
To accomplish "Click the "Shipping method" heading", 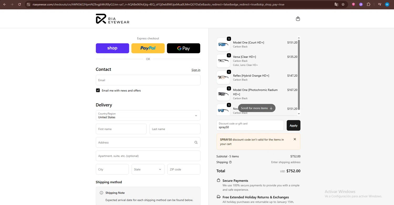I will (x=109, y=182).
